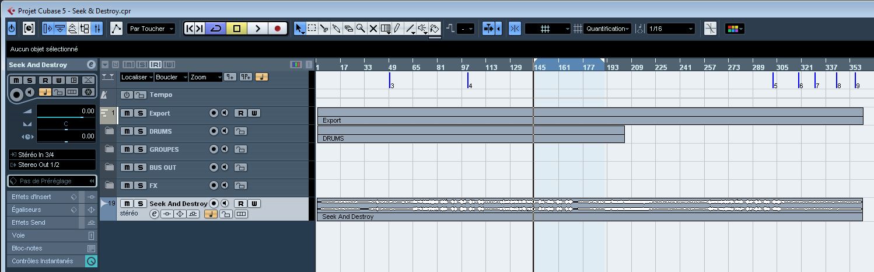Click the automation mode line icon

[x=116, y=28]
